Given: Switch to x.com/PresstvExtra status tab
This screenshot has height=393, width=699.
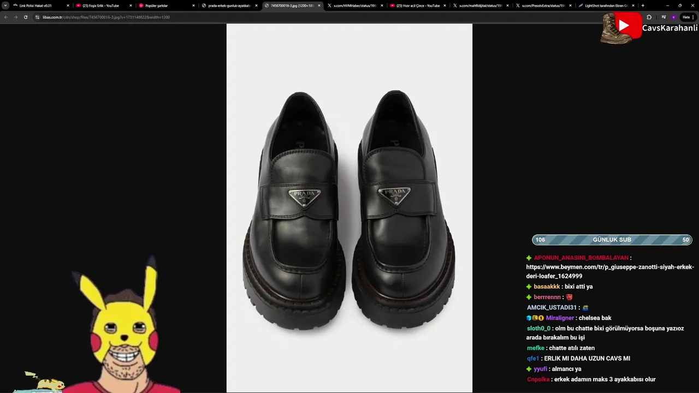Looking at the screenshot, I should [543, 5].
